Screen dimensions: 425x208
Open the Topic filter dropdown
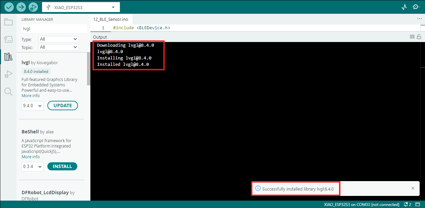[x=58, y=47]
